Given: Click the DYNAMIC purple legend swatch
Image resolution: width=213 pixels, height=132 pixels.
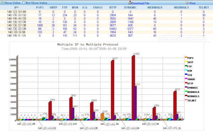Looking at the screenshot, I should [186, 87].
